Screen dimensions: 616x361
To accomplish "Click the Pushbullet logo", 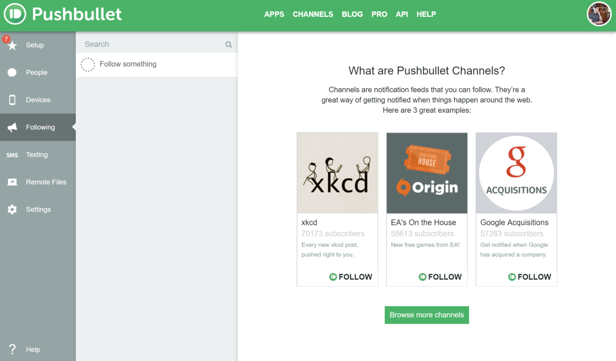I will [x=63, y=14].
